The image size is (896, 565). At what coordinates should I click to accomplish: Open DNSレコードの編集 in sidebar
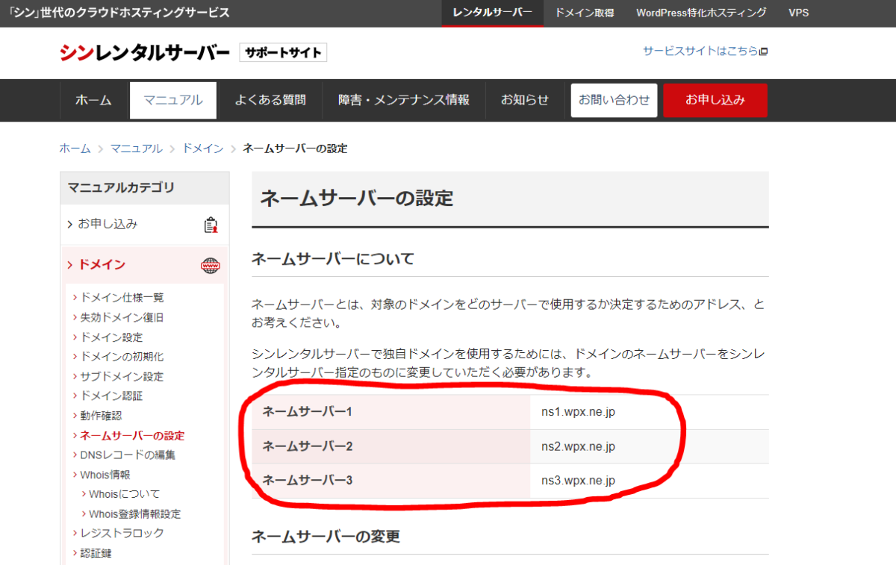128,455
